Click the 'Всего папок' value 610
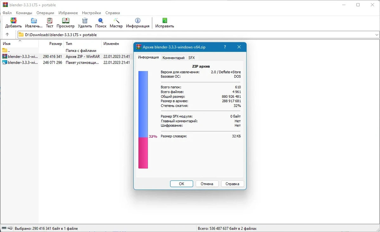 pos(238,87)
